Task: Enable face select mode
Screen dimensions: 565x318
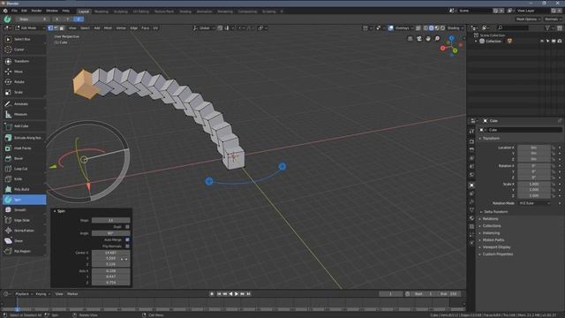Action: [x=62, y=28]
